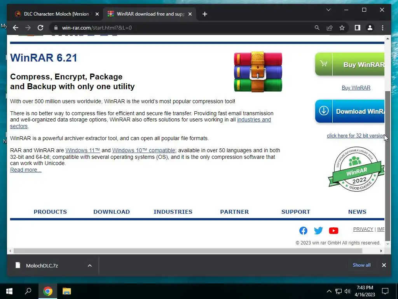398x299 pixels.
Task: Open WinRAR's YouTube channel icon
Action: pyautogui.click(x=333, y=230)
